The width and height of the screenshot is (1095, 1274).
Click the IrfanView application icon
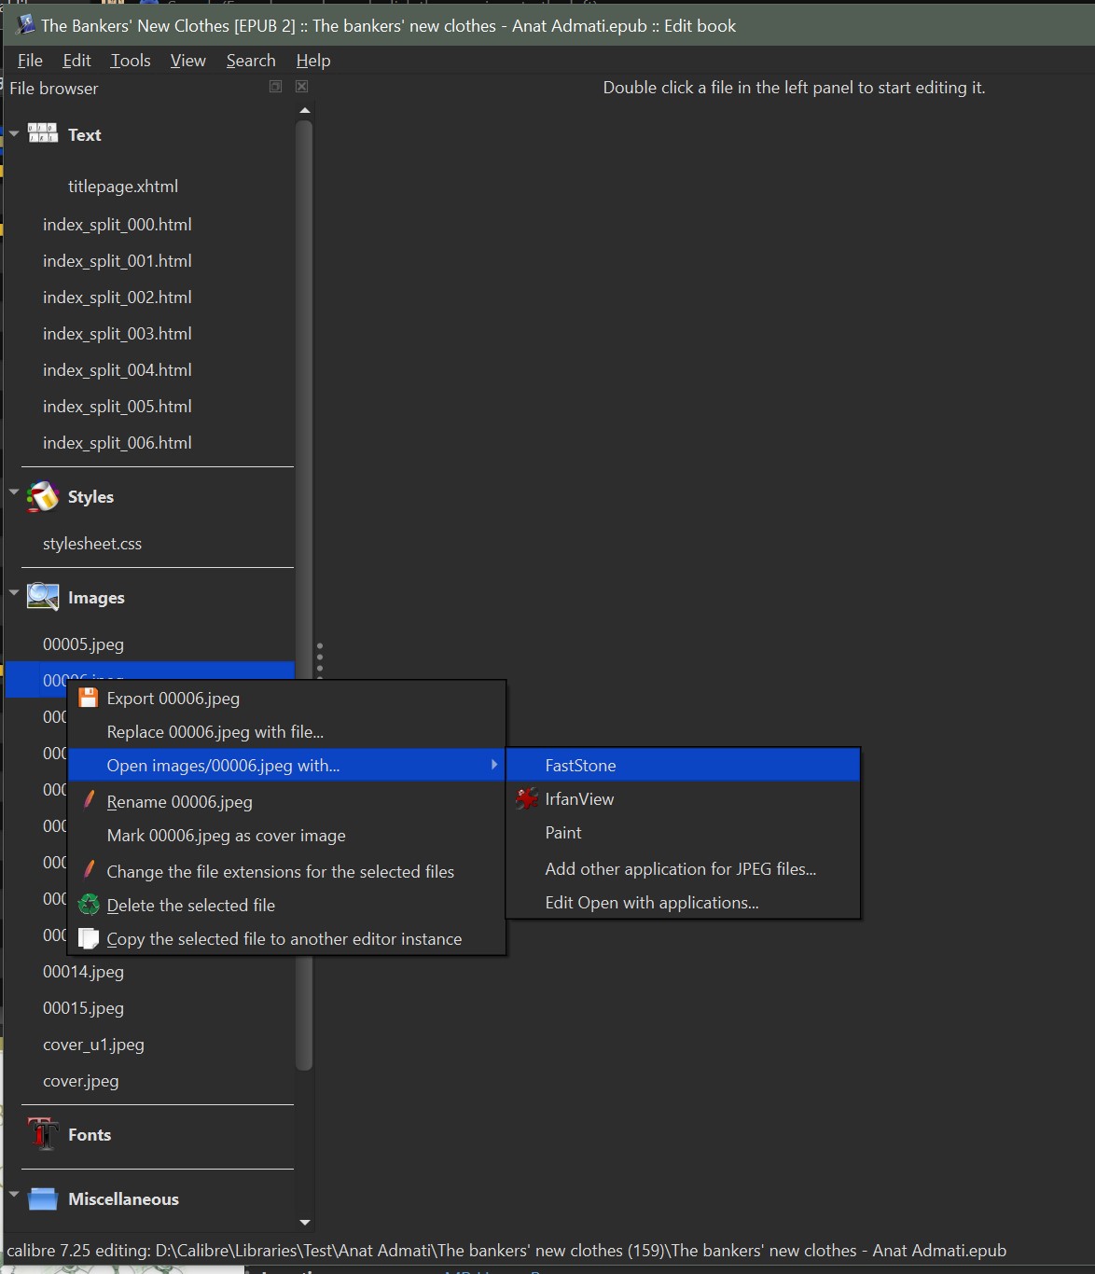[527, 798]
